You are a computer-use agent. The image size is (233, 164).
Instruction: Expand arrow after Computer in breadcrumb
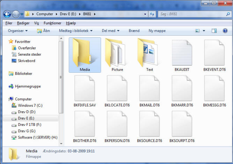(x=57, y=14)
